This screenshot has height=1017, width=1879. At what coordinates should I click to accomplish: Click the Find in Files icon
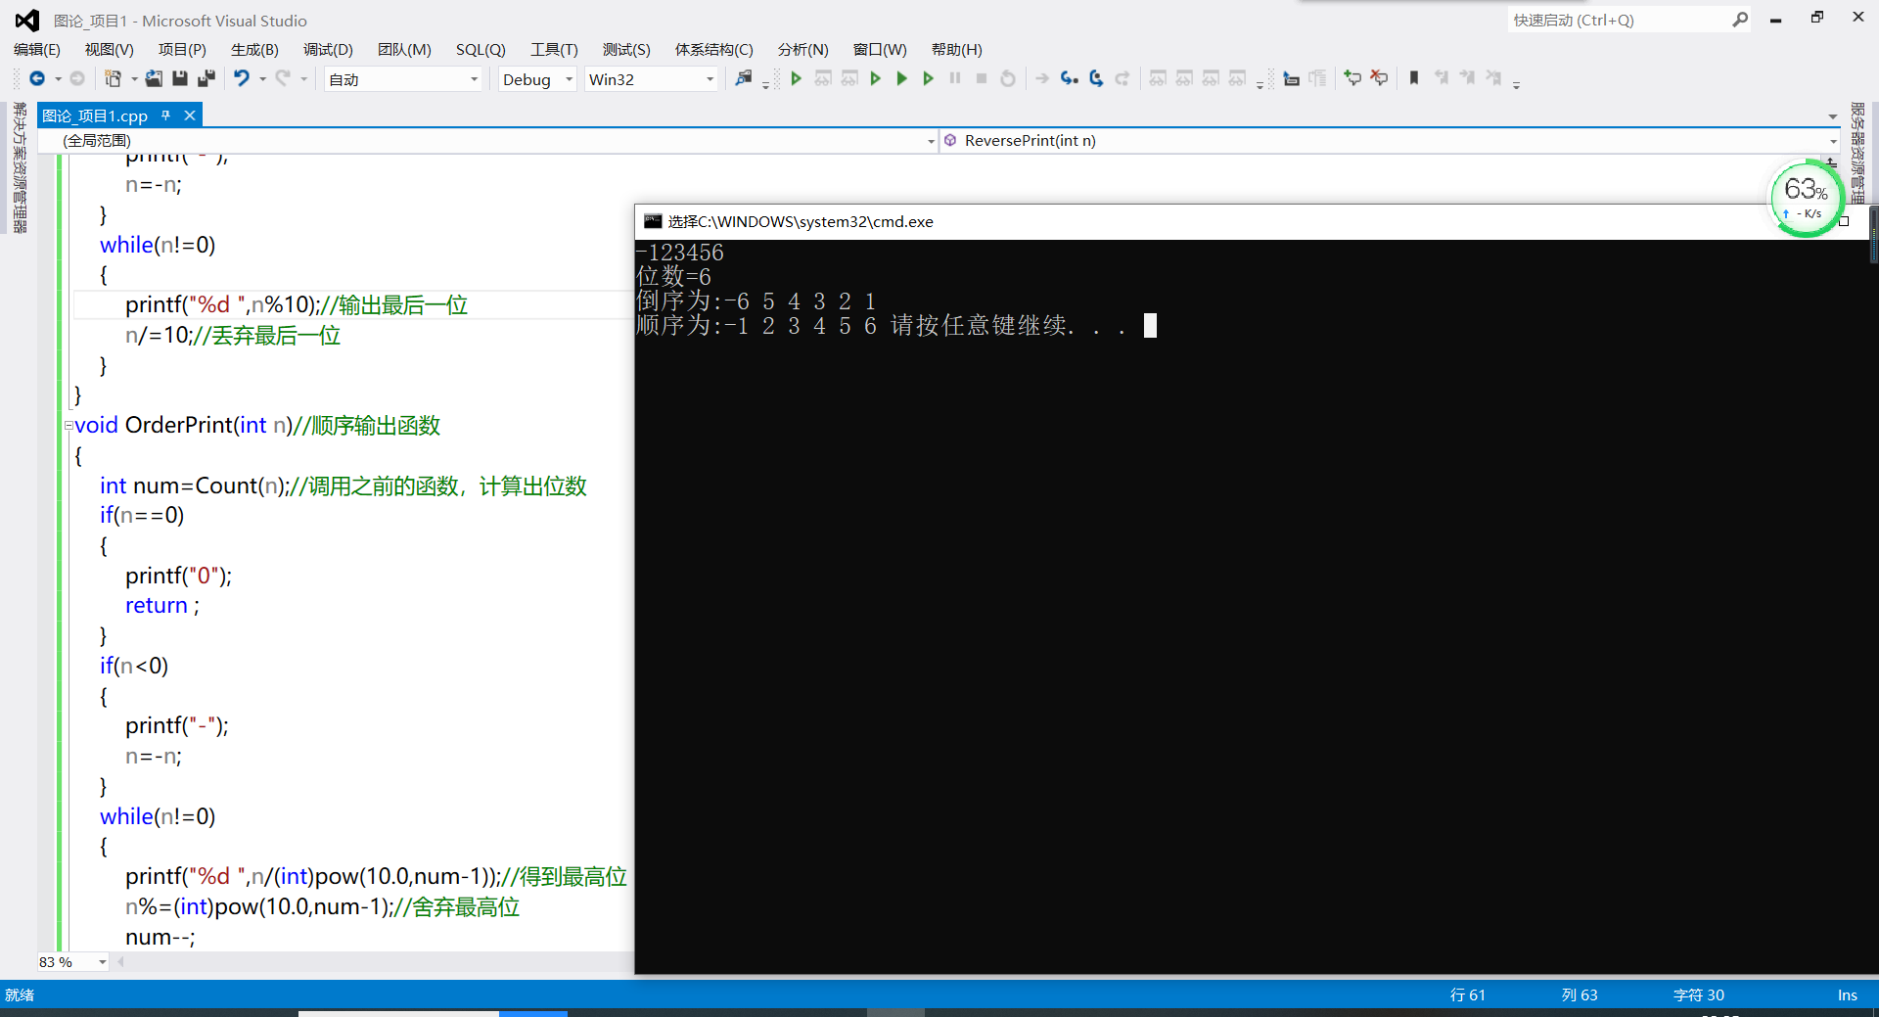pos(744,79)
